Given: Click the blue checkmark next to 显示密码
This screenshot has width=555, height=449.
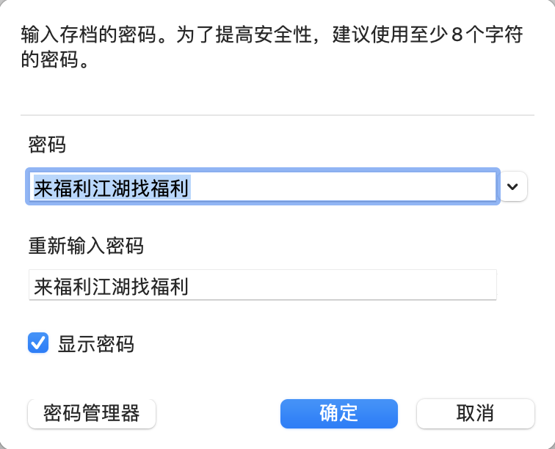Looking at the screenshot, I should point(38,343).
